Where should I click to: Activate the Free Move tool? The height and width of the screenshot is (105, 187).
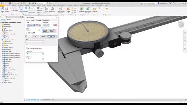coord(14,8)
